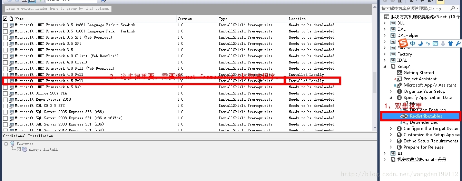Check the Microsoft ReportViewer 2010 box
This screenshot has height=181, width=462.
(5, 100)
